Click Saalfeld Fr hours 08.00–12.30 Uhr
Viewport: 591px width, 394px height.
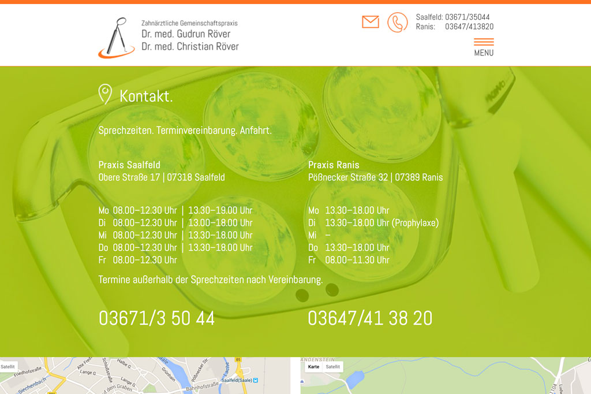pos(145,260)
